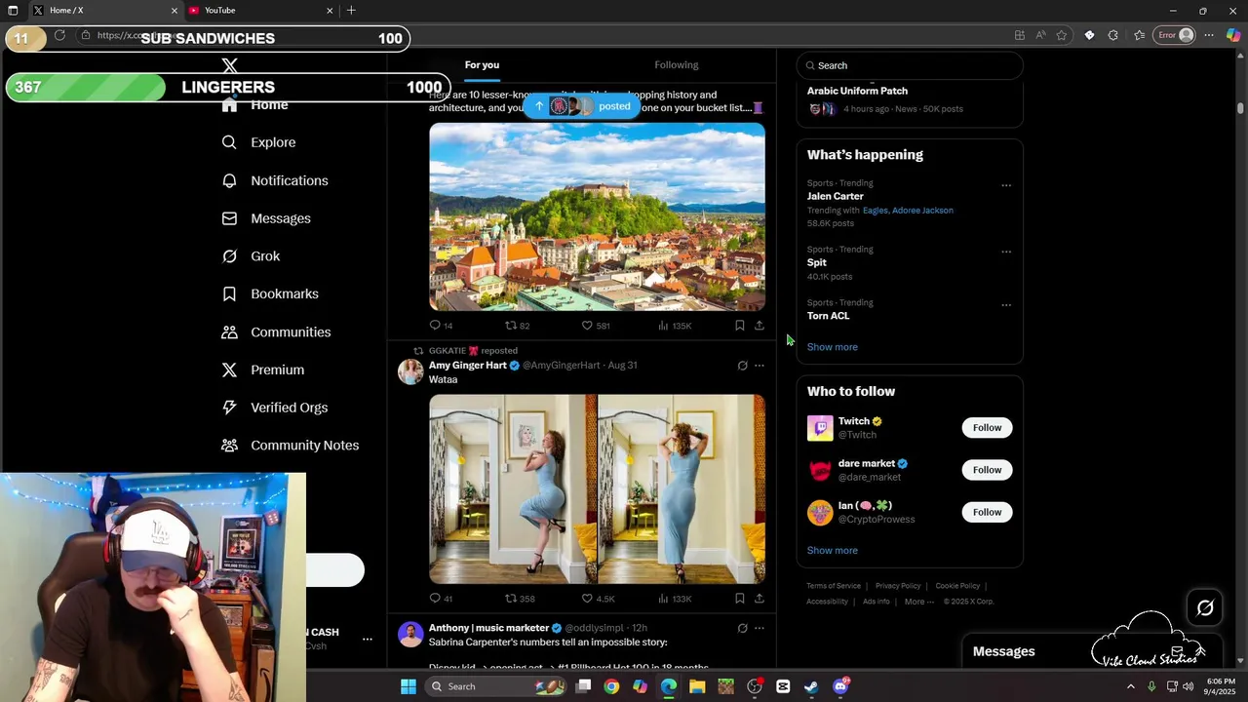Open Adoree Jackson trending link
Screen dimensions: 1248x702
tap(922, 211)
